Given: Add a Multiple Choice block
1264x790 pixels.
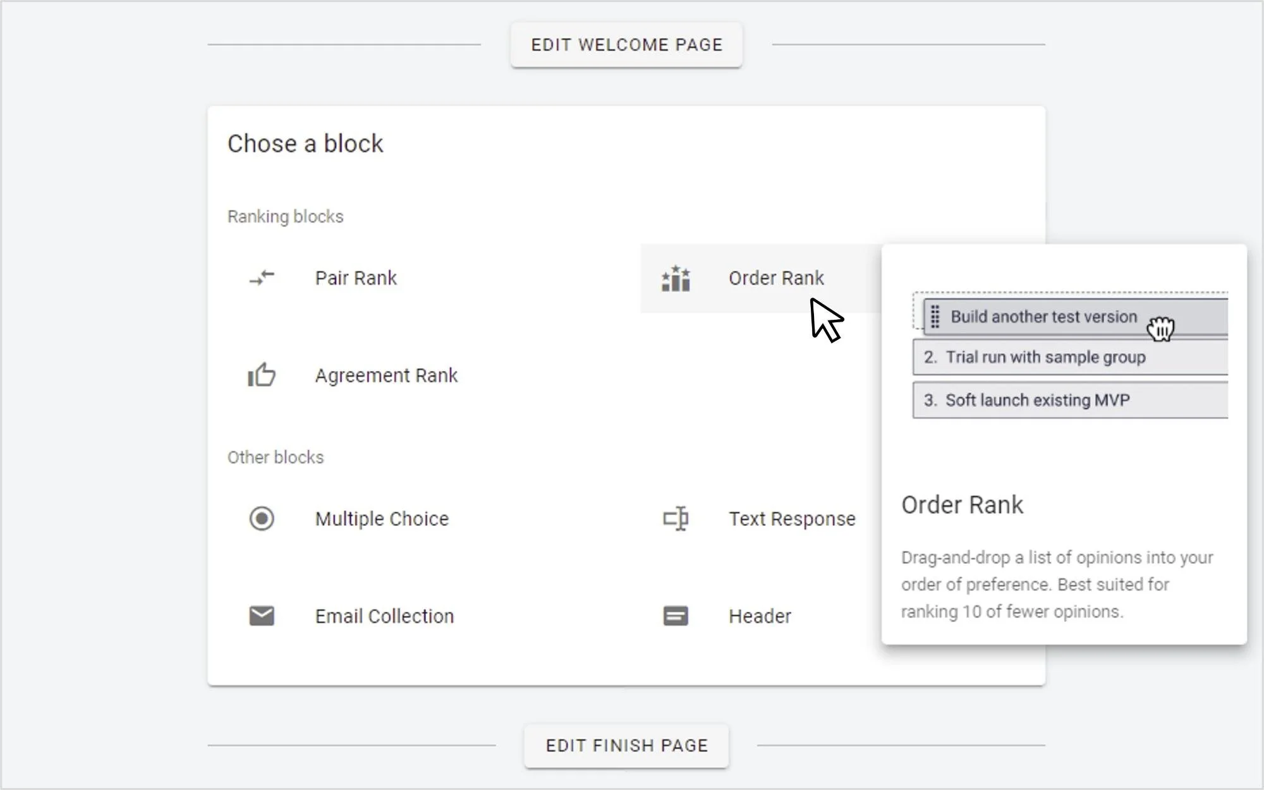Looking at the screenshot, I should point(382,519).
